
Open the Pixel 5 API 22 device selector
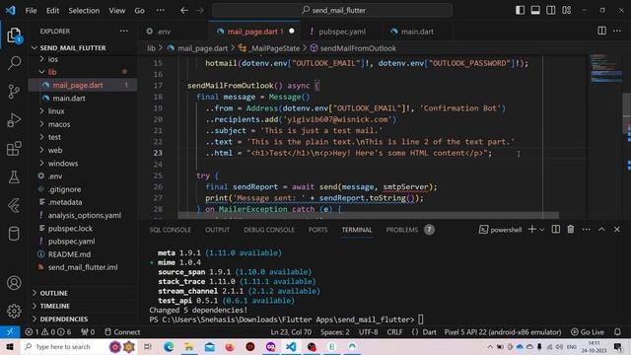click(x=503, y=332)
